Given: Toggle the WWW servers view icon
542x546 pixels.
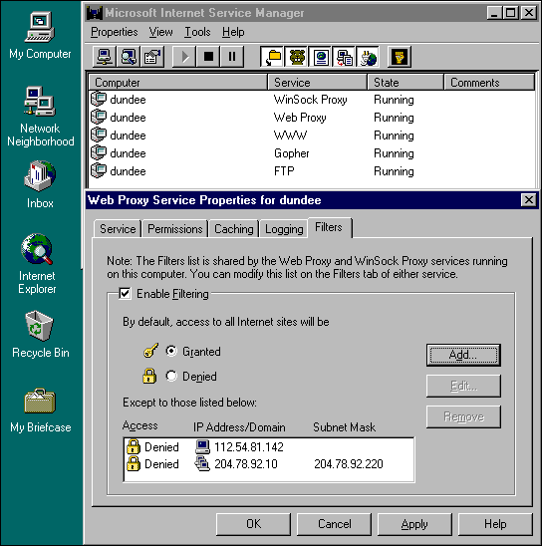Looking at the screenshot, I should point(321,57).
